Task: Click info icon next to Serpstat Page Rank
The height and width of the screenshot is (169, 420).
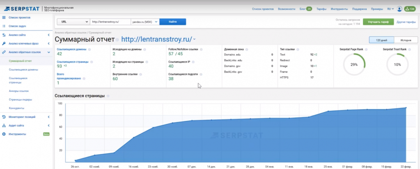Action: coord(366,50)
